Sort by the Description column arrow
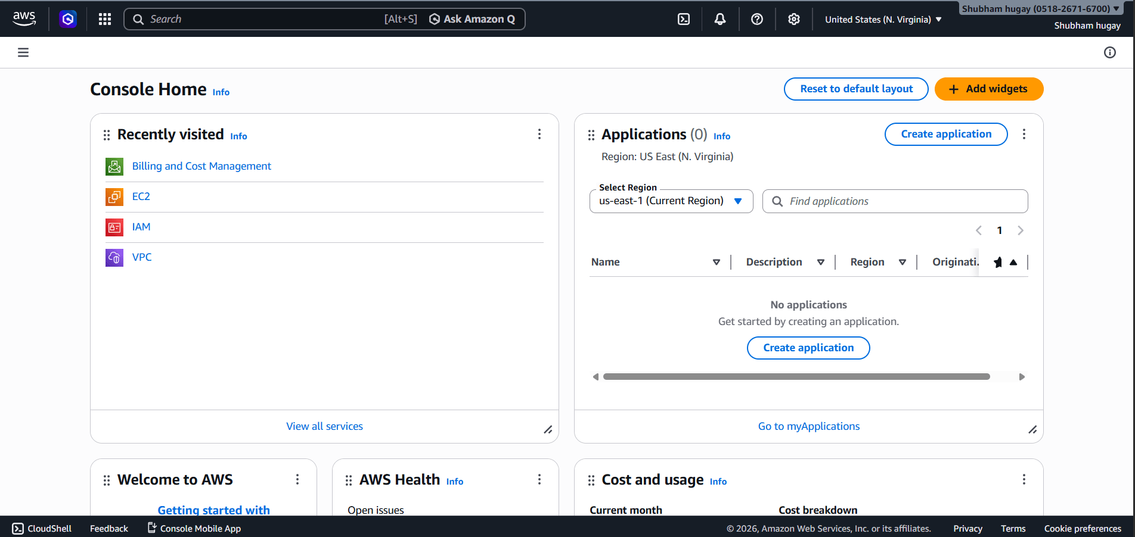 [x=821, y=262]
